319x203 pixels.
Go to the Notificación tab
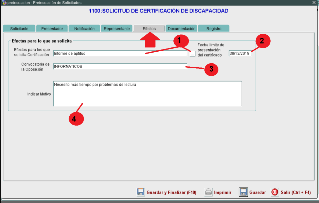click(84, 29)
